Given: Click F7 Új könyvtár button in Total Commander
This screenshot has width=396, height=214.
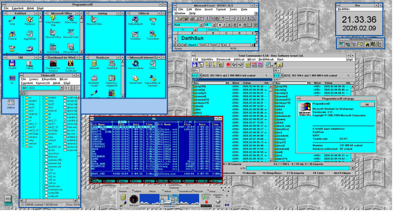Looking at the screenshot, I should (296, 173).
